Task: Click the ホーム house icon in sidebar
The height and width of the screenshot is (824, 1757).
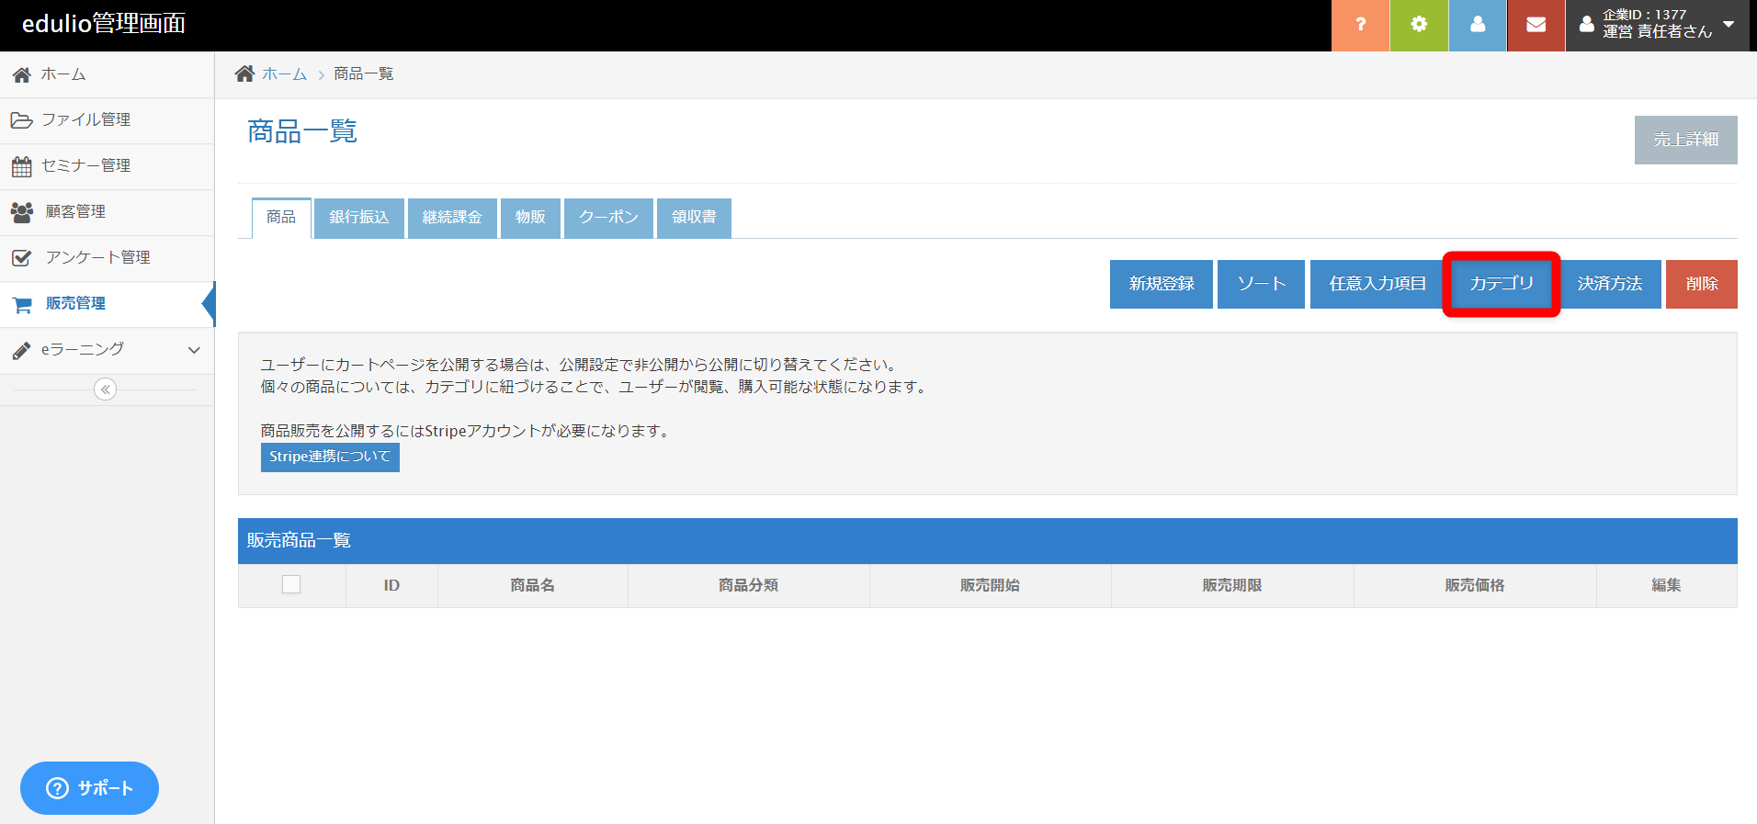Action: click(x=22, y=74)
